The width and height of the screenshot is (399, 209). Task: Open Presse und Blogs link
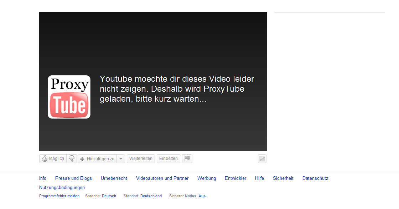pyautogui.click(x=73, y=178)
